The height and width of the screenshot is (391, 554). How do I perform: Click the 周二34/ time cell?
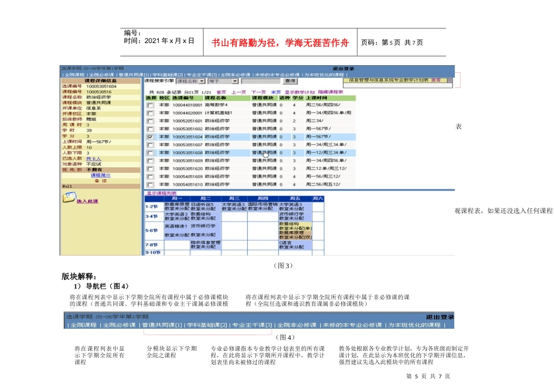(x=314, y=121)
